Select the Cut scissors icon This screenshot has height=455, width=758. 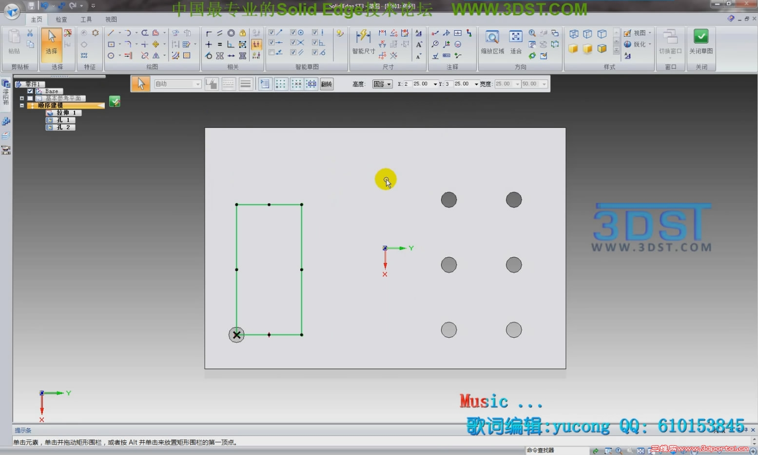tap(30, 33)
